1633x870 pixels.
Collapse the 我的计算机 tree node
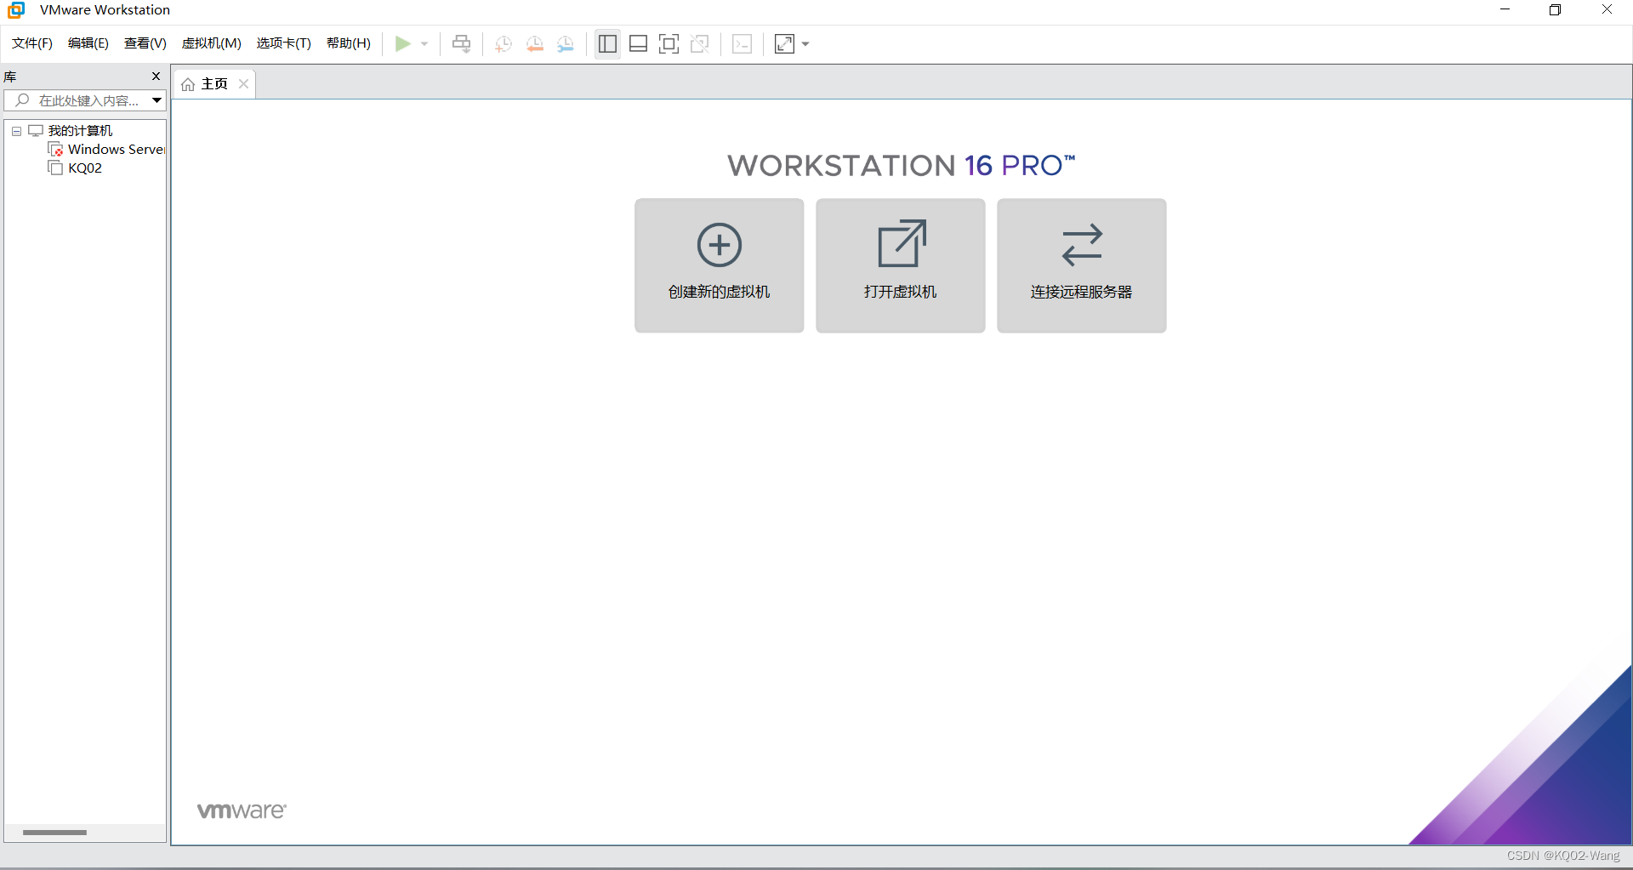(x=16, y=131)
